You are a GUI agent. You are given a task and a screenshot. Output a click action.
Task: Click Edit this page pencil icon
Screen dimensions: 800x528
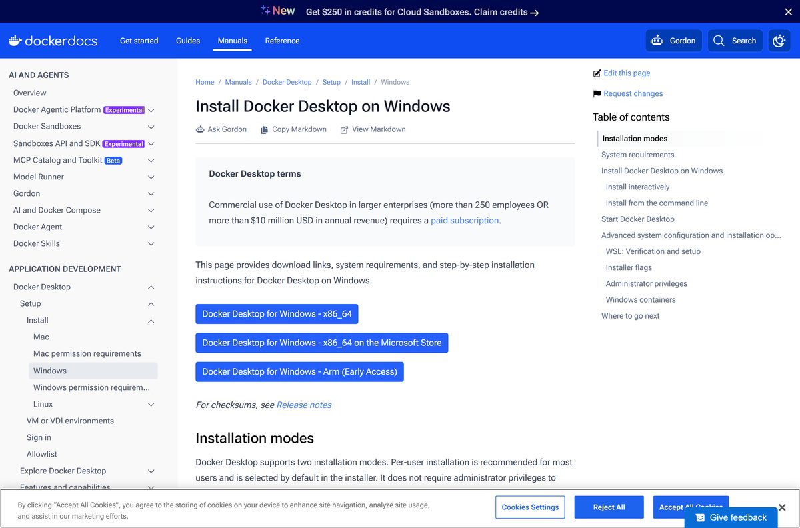597,73
